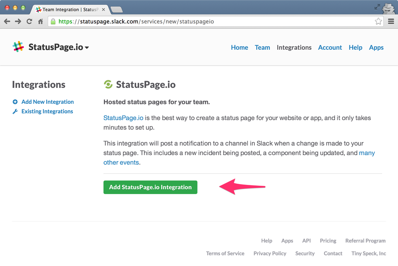Click the browser back arrow
This screenshot has width=398, height=266.
[x=7, y=21]
